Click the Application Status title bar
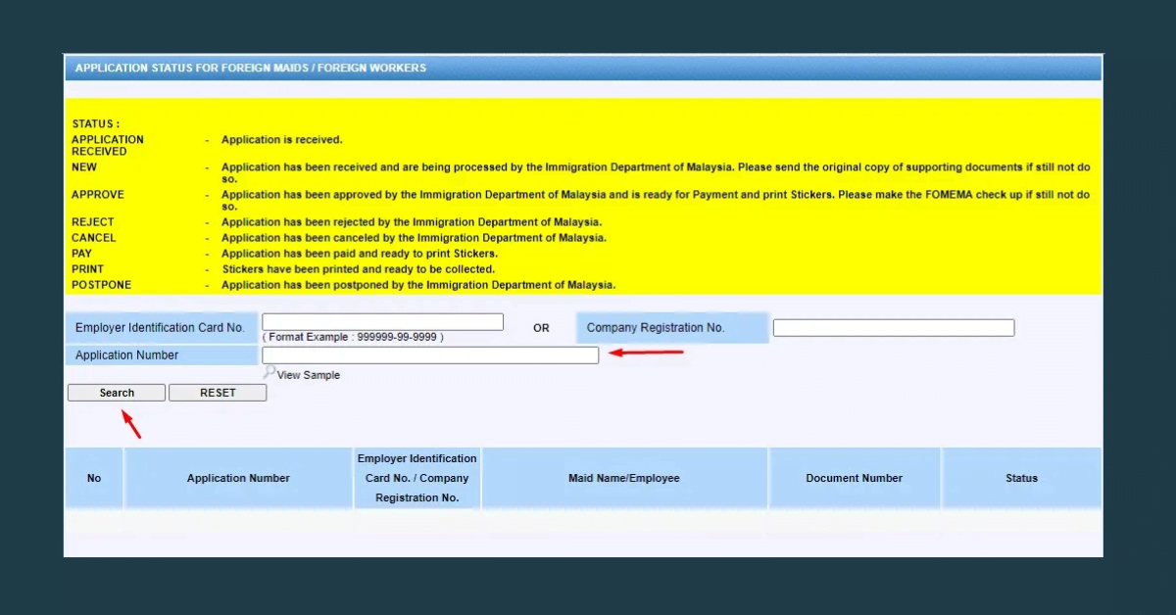 pos(583,68)
